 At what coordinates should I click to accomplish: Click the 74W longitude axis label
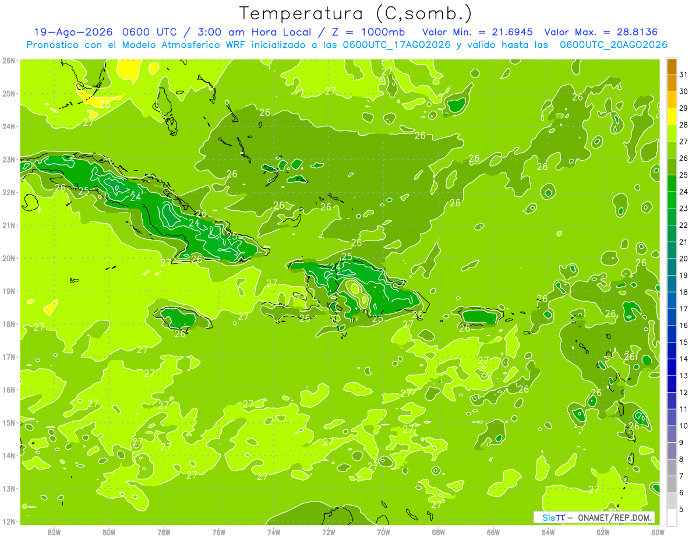pos(274,532)
